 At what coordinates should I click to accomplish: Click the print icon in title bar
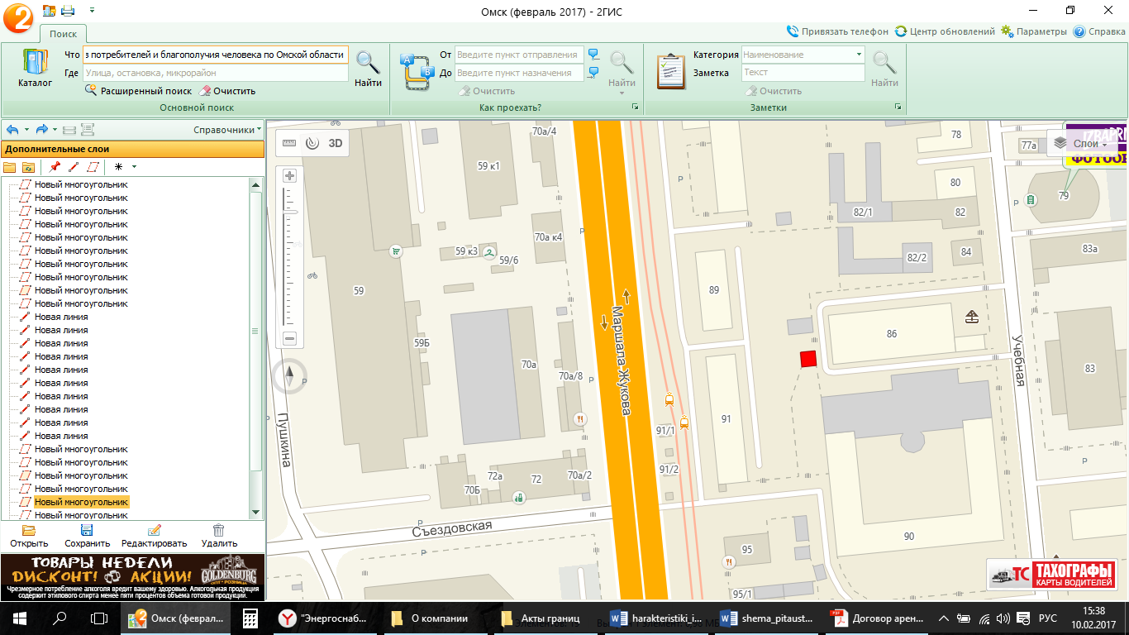68,11
